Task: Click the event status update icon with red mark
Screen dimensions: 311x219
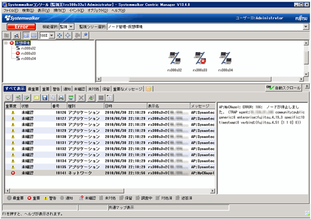Action: [18, 97]
